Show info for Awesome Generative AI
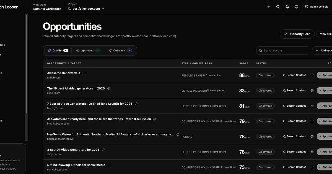Screen dimensions: 332x174 coord(85,73)
